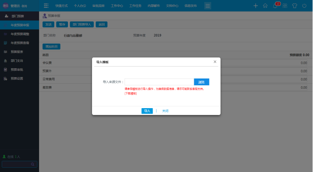Click the plus icon in top bar
This screenshot has height=172, width=313.
tap(256, 6)
